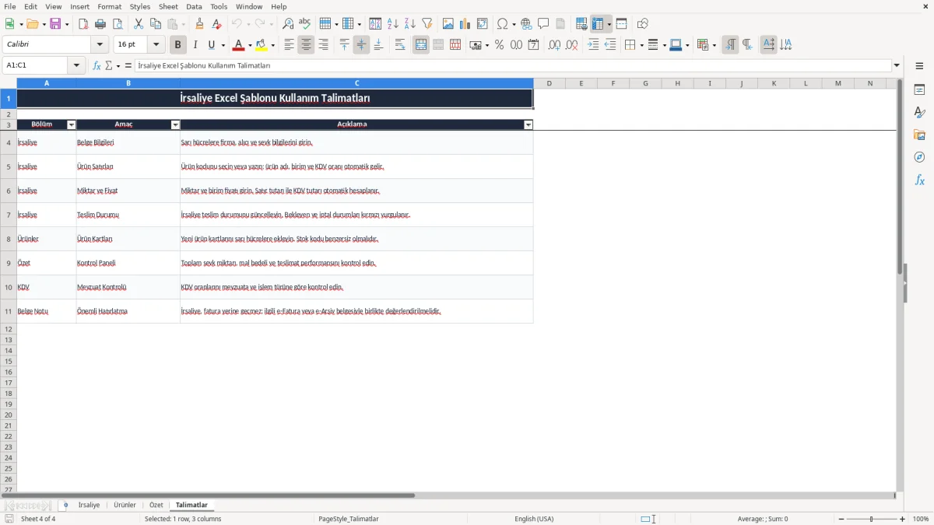The width and height of the screenshot is (934, 525).
Task: Open the sidebar Properties panel
Action: tap(919, 90)
